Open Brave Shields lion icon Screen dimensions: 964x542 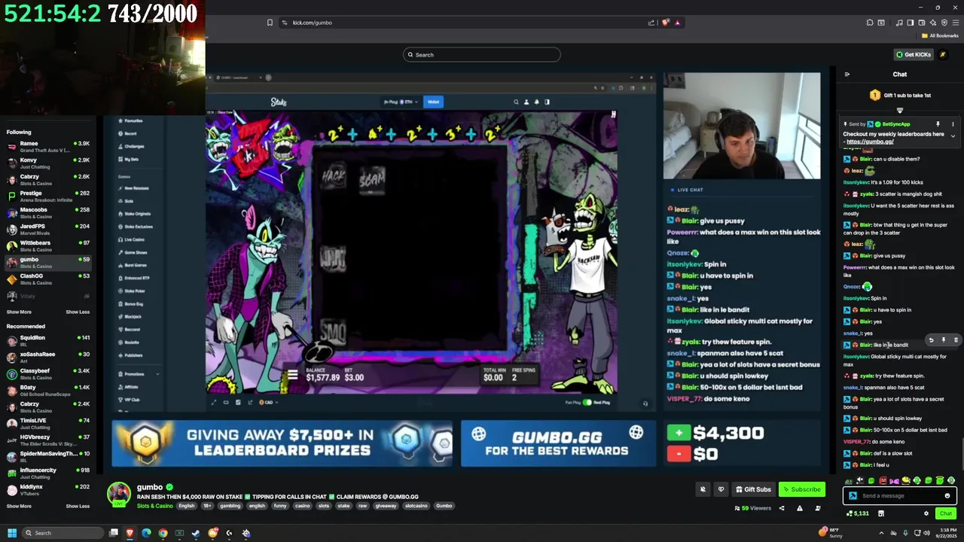coord(665,23)
